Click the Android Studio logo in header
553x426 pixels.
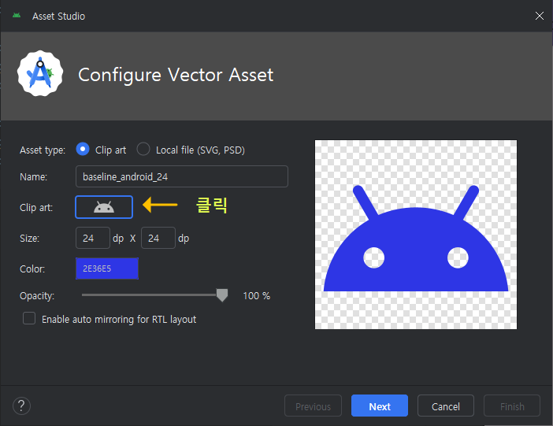pos(40,73)
